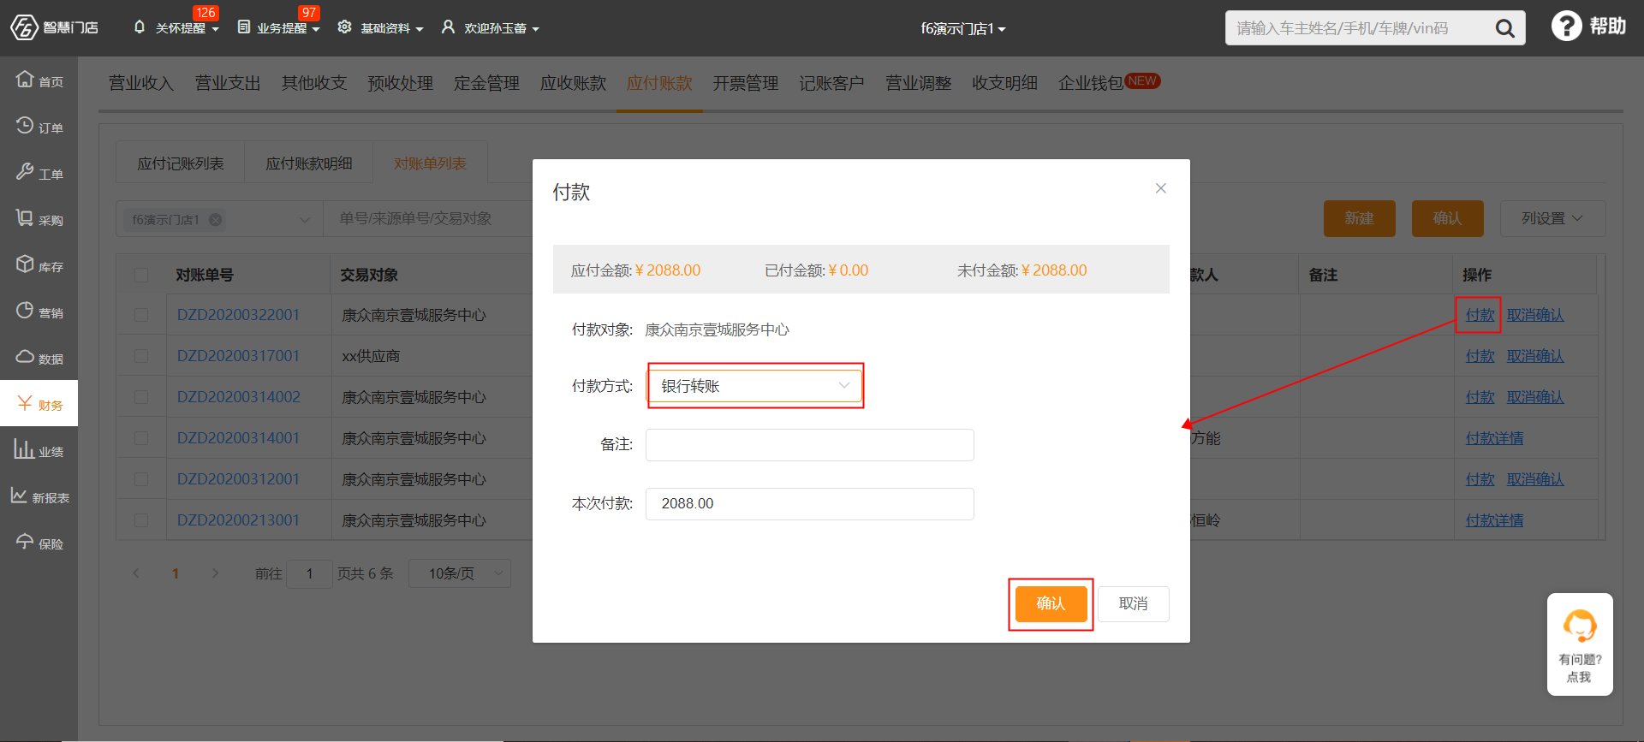Switch to the 定金管理 tab

pyautogui.click(x=486, y=83)
